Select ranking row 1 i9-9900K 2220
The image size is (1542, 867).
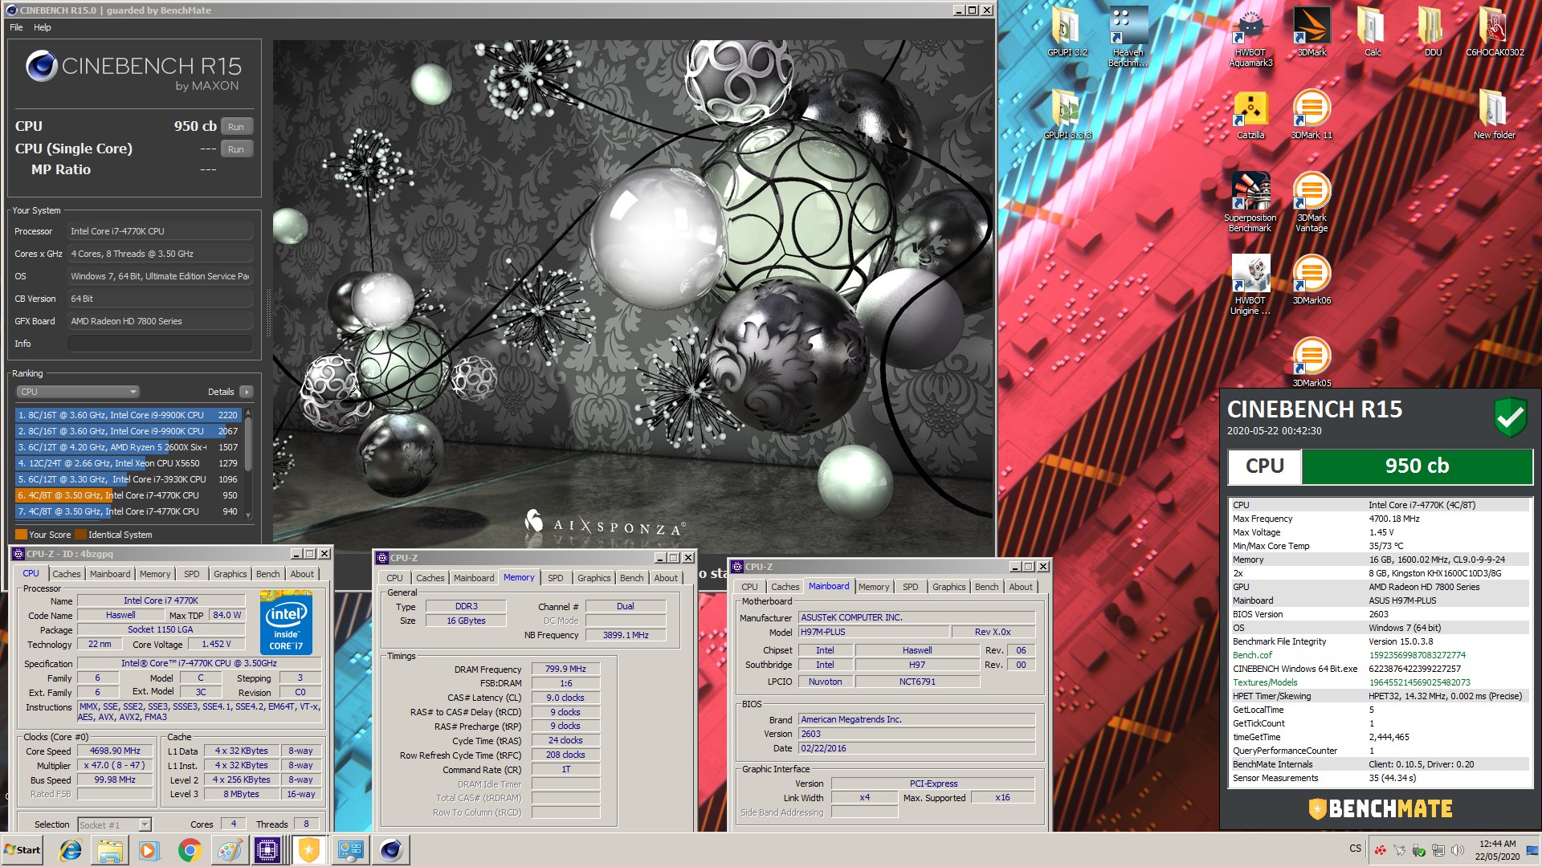click(128, 415)
